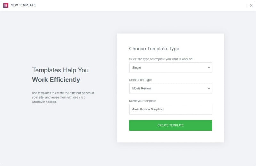
Task: Click the Templates Help You heading
Action: tap(60, 70)
